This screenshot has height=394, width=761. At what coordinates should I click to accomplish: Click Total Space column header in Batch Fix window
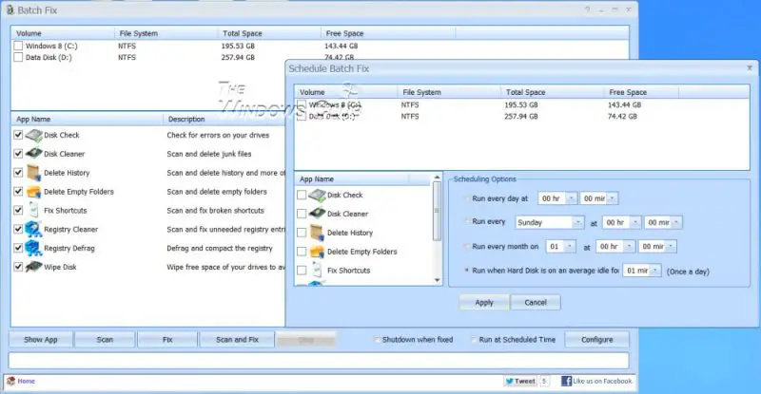(269, 33)
